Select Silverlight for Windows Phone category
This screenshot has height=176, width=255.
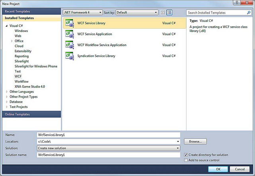tap(36, 66)
